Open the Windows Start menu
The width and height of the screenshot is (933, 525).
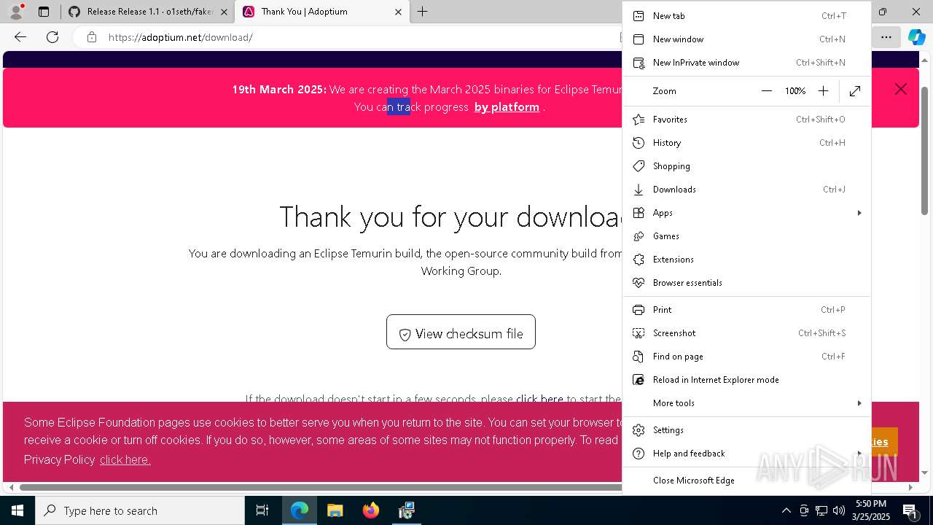[x=17, y=510]
